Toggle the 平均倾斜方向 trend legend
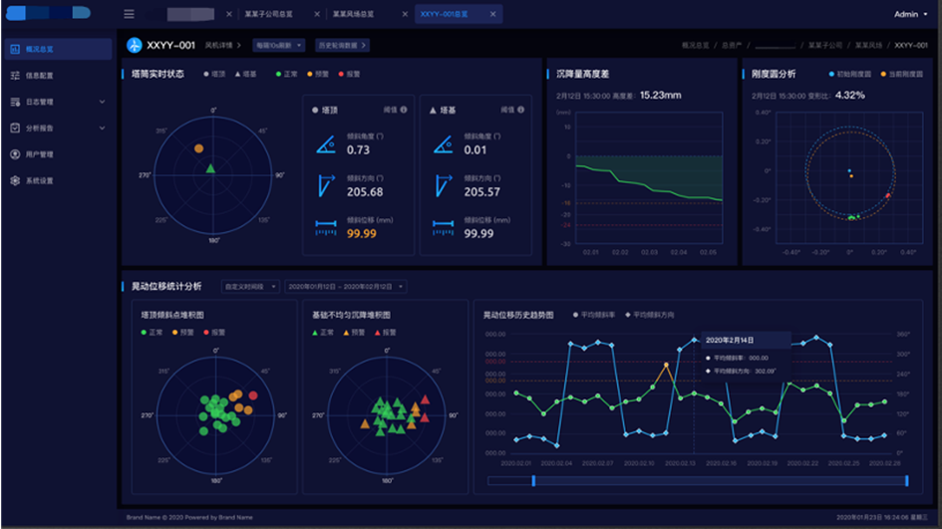Screen dimensions: 942x529 (649, 315)
